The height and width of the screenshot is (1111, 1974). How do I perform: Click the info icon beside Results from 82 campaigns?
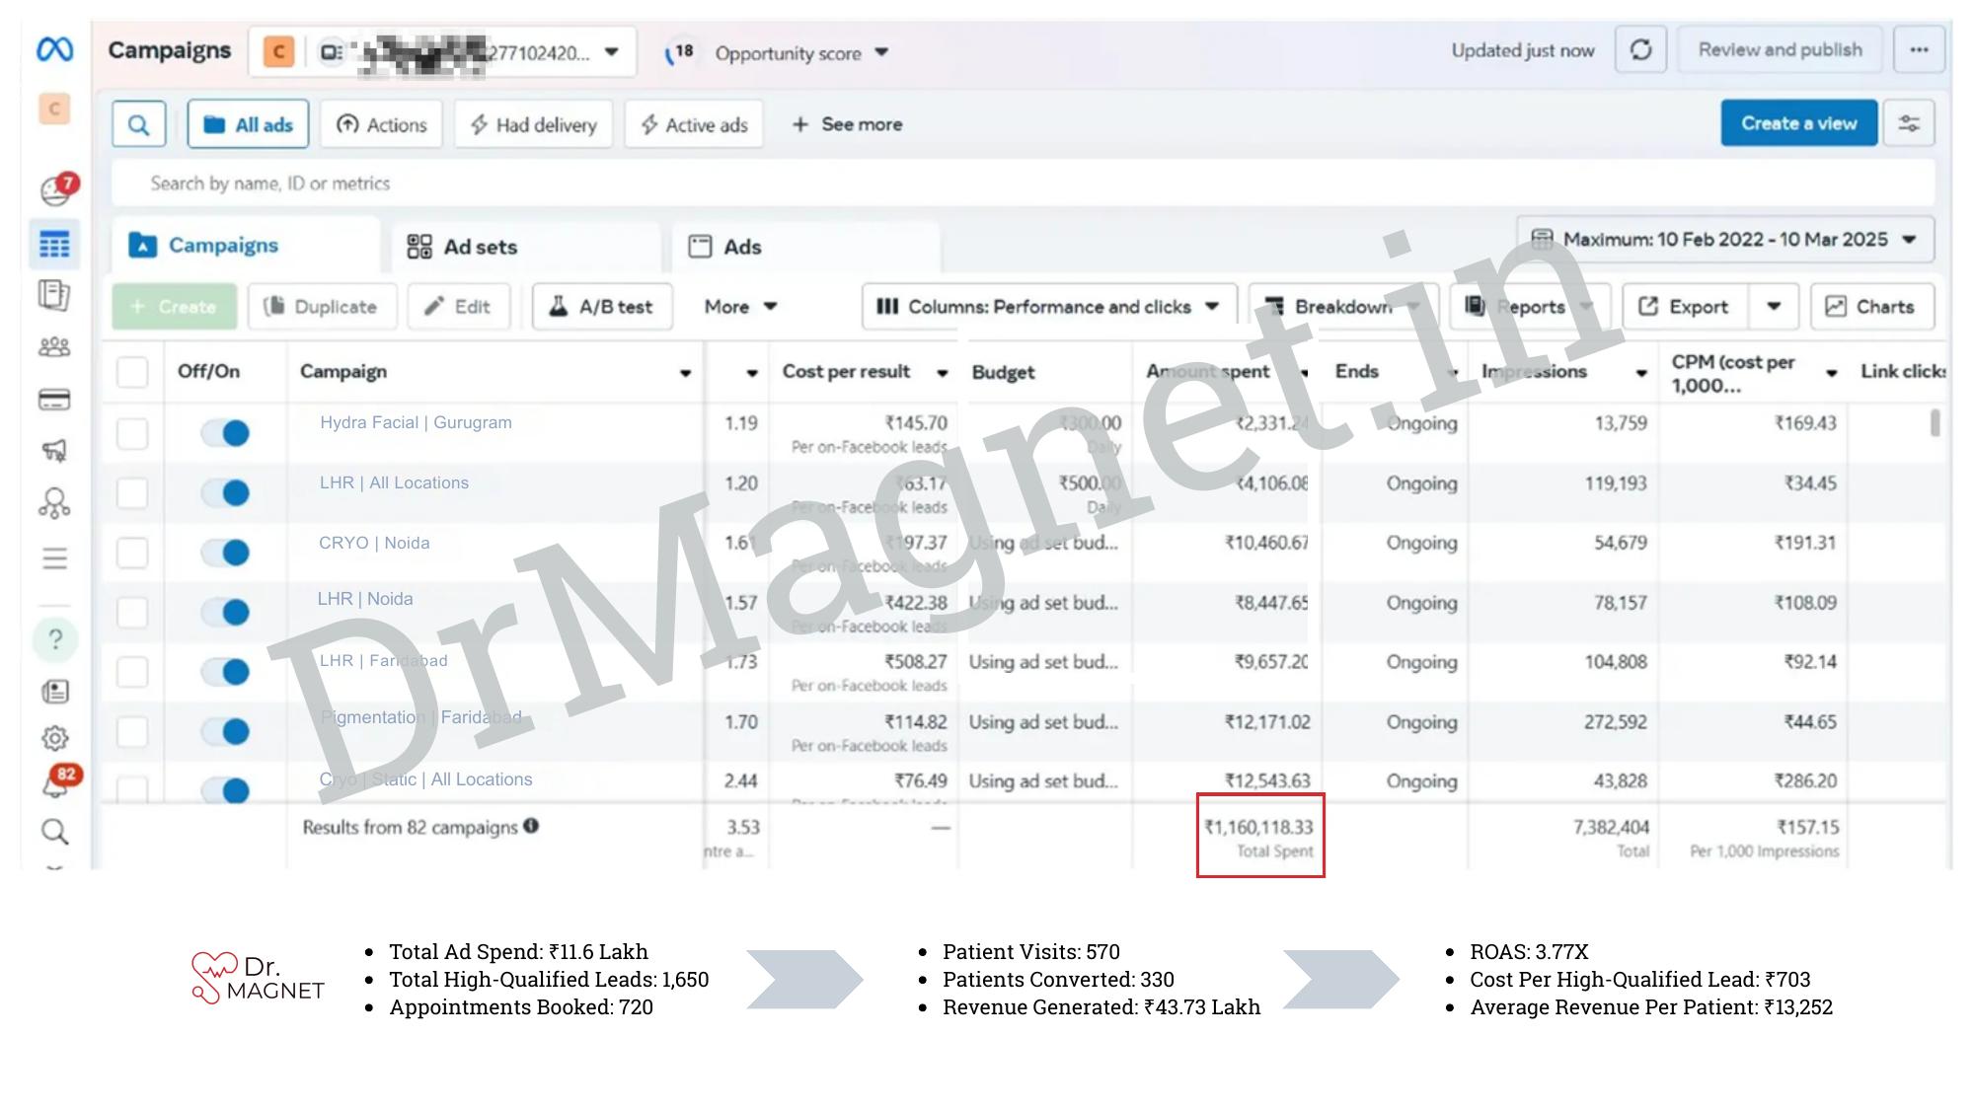531,826
